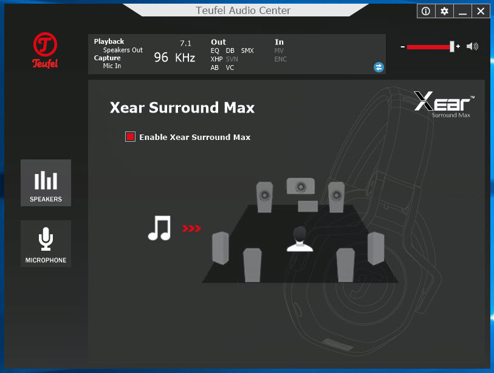Image resolution: width=494 pixels, height=373 pixels.
Task: Increase volume with the plus button
Action: [458, 46]
